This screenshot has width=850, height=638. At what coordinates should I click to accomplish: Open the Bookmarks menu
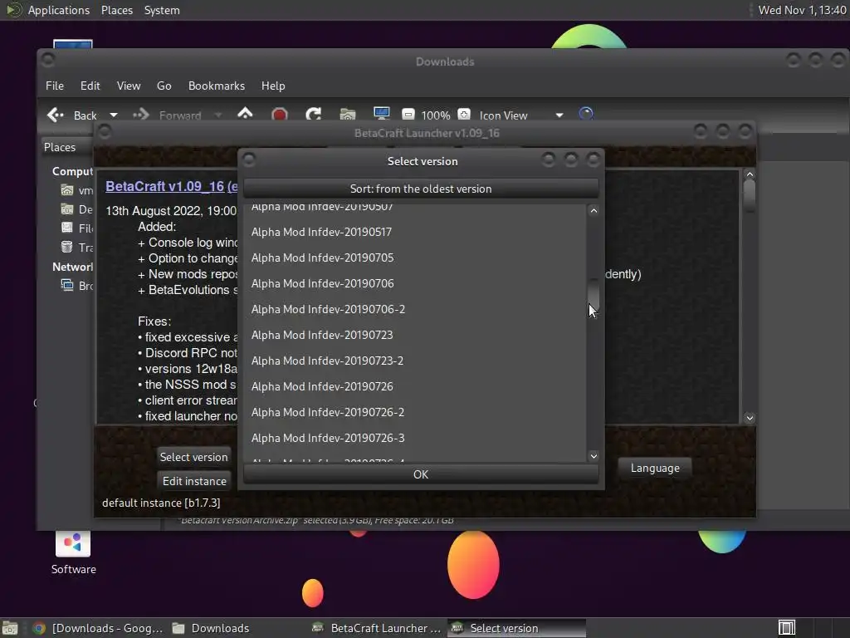point(217,86)
